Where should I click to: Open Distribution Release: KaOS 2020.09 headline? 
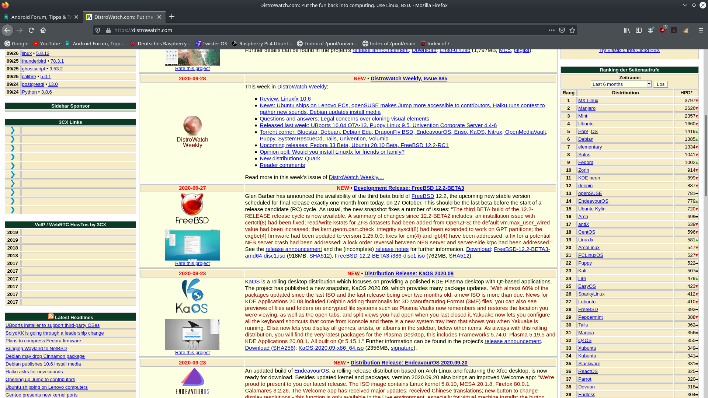[x=409, y=273]
